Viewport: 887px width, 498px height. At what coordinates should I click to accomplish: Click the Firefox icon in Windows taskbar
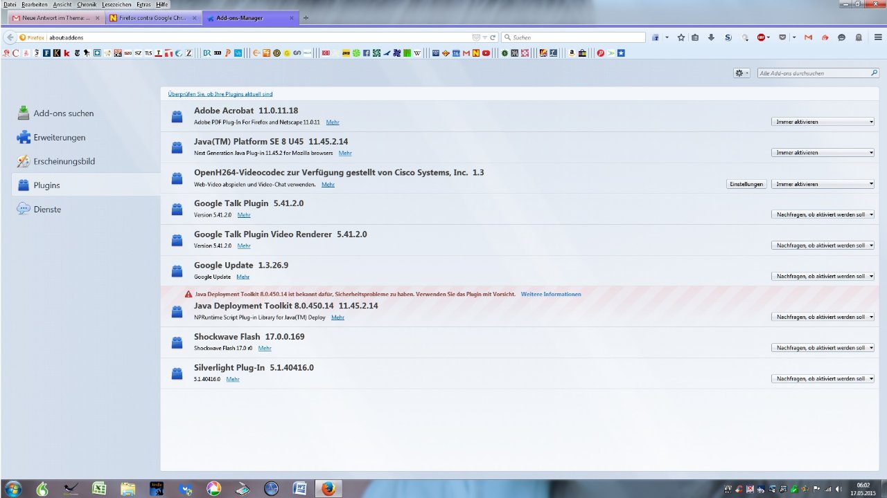pos(328,488)
